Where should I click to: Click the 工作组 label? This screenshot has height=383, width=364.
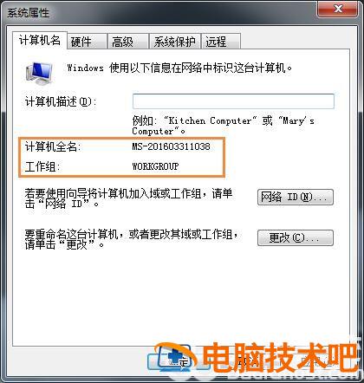[42, 166]
